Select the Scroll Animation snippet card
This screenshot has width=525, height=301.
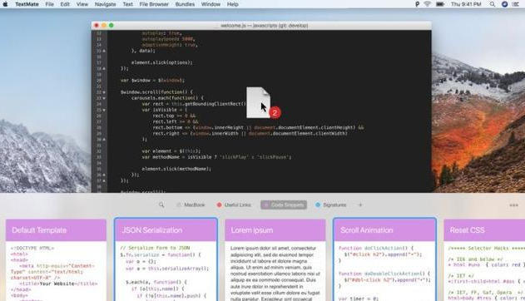(x=384, y=259)
